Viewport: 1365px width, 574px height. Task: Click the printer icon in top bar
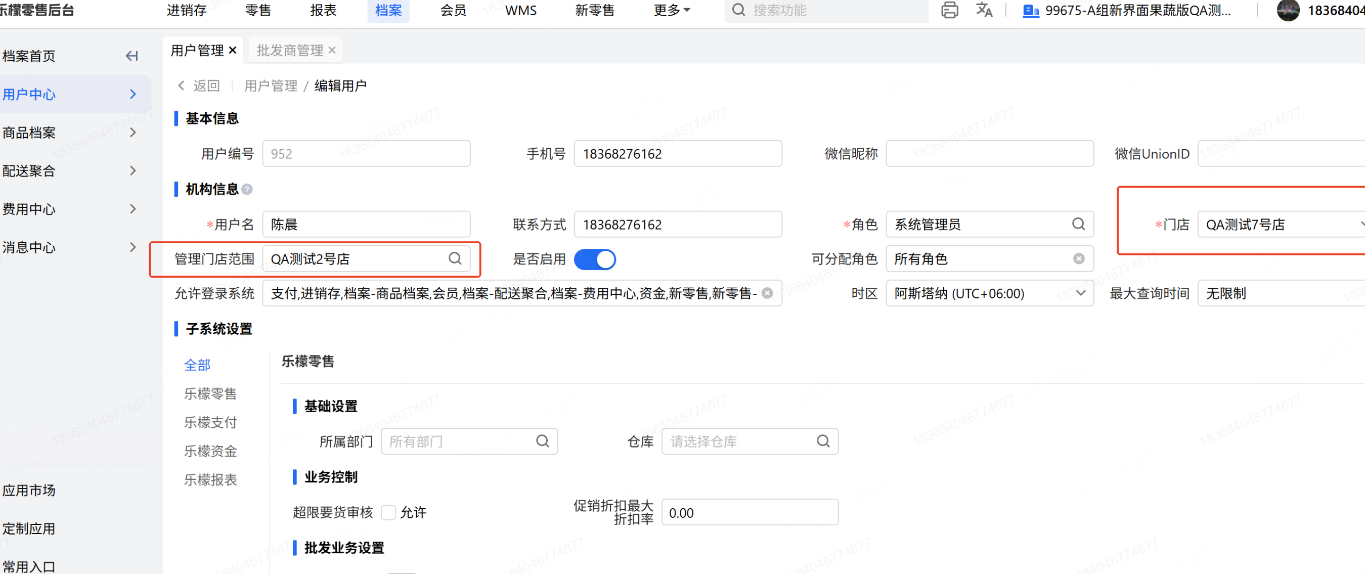[x=949, y=10]
